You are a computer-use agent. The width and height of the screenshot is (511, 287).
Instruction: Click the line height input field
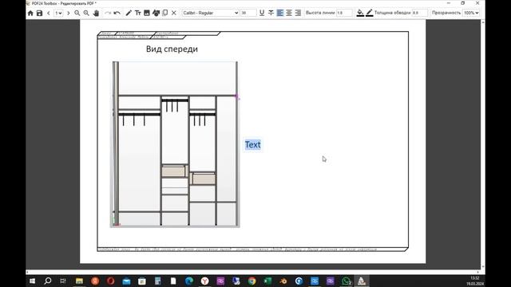[344, 13]
